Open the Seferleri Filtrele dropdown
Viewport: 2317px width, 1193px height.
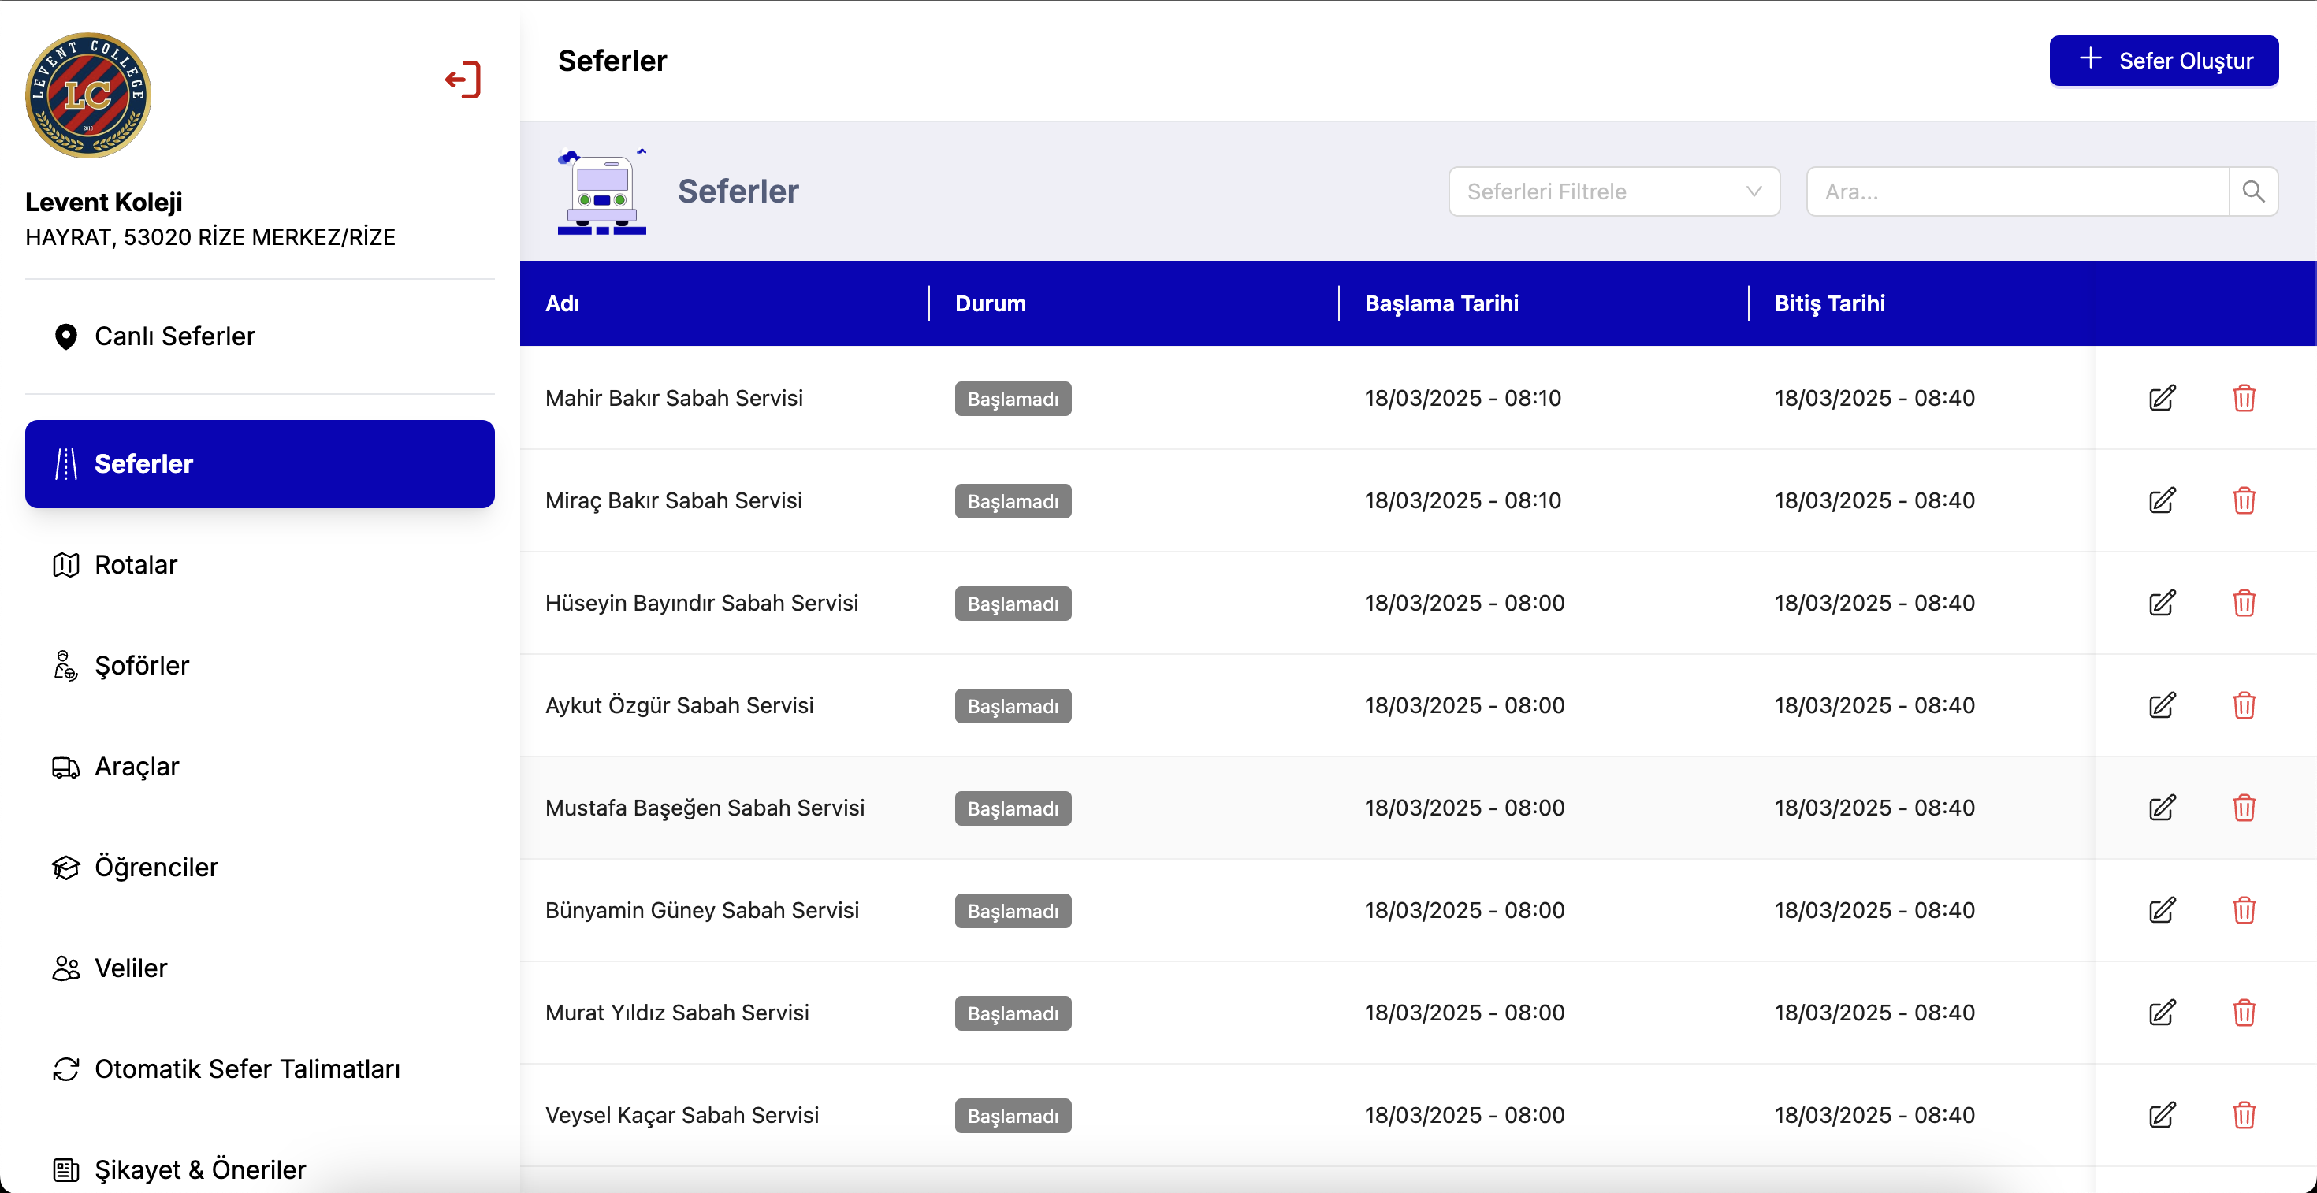coord(1614,191)
